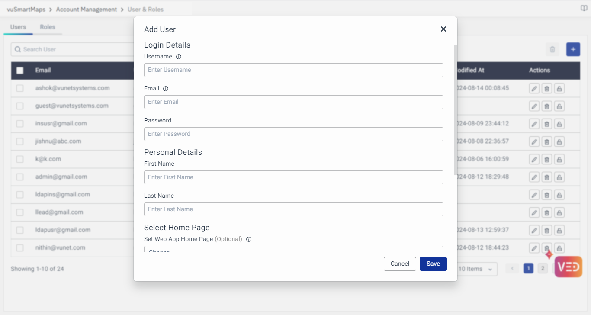Click info icon next to Web App Home Page
591x315 pixels.
[249, 239]
